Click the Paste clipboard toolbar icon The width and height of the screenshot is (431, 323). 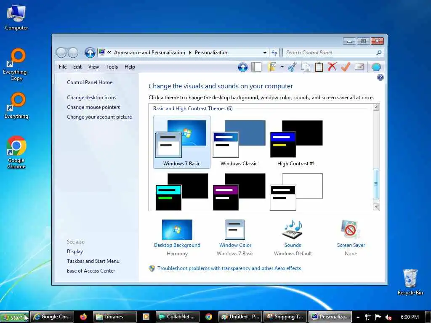319,67
